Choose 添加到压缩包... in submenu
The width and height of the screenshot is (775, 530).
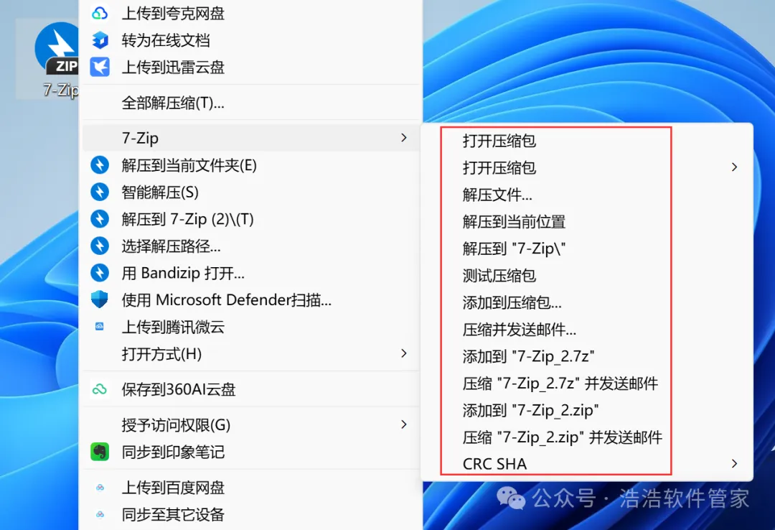point(587,302)
